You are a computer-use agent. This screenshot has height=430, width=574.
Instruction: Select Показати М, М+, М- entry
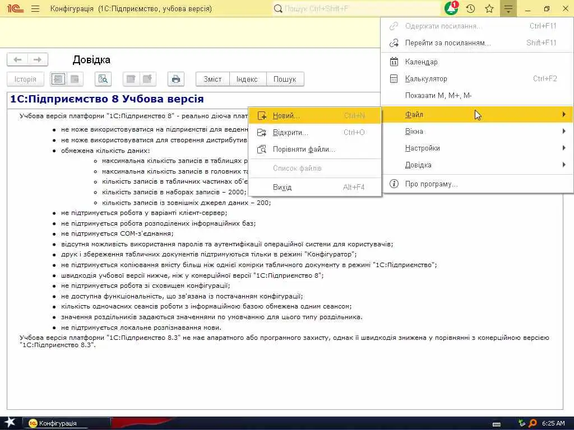[477, 95]
